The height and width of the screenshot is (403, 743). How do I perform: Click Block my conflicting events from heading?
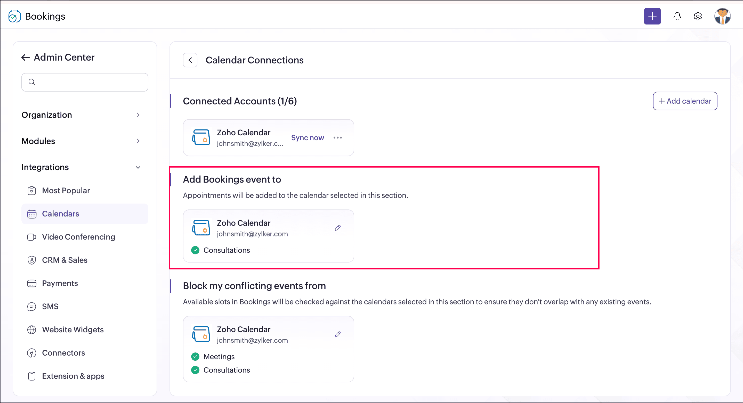point(254,286)
